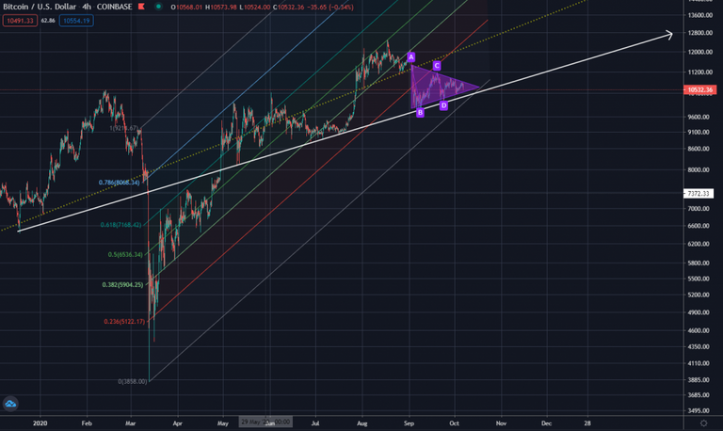Click the Feb label on time axis
723x431 pixels.
click(87, 423)
